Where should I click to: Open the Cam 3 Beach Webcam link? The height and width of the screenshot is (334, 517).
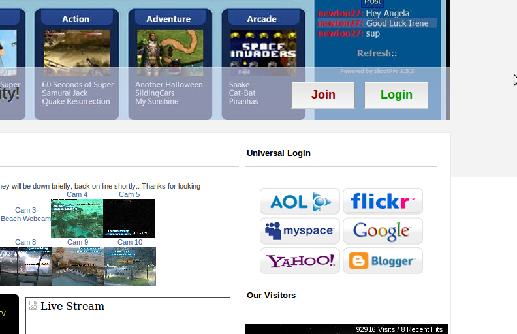point(25,215)
